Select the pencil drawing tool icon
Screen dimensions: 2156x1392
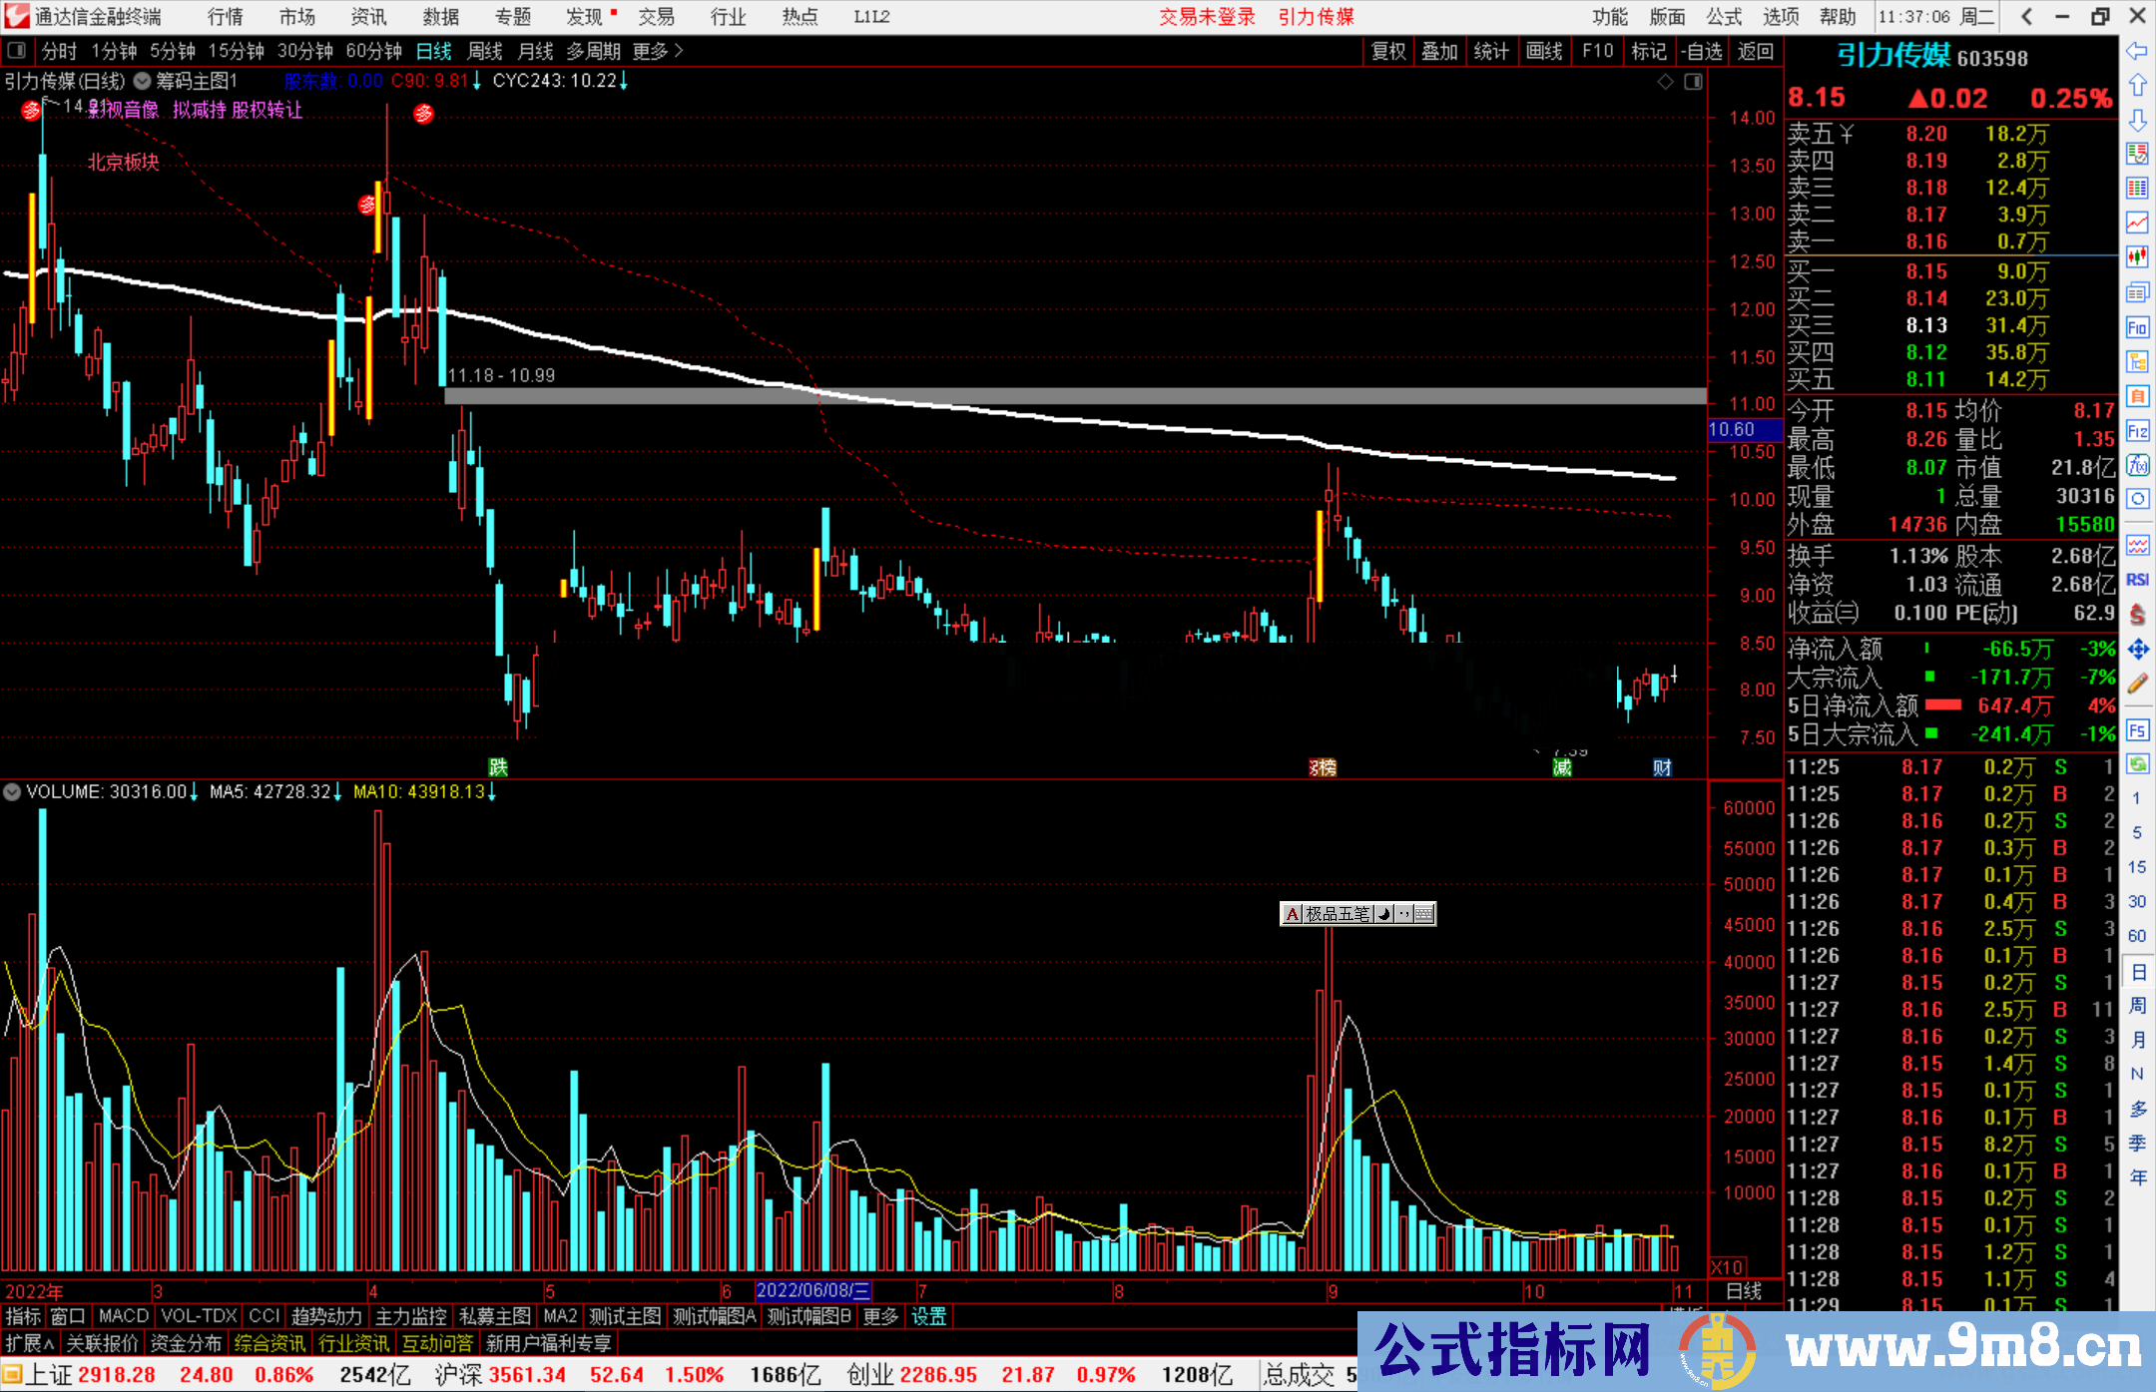pos(2137,684)
